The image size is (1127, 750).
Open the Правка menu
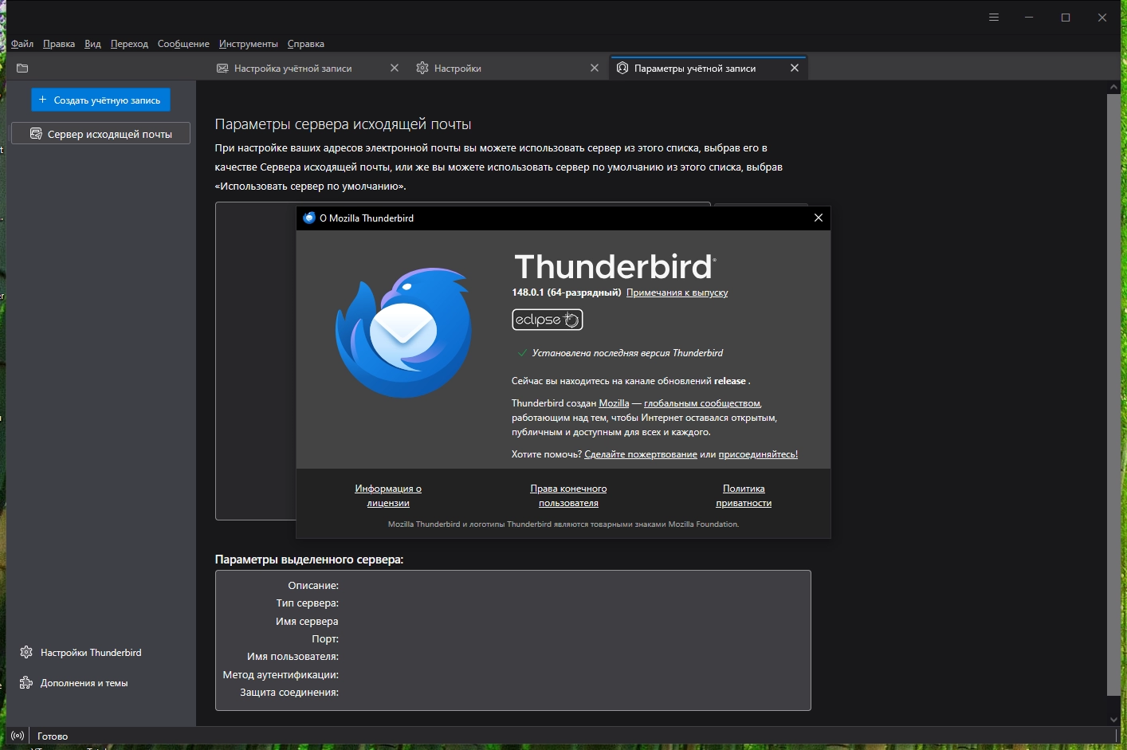pyautogui.click(x=59, y=44)
